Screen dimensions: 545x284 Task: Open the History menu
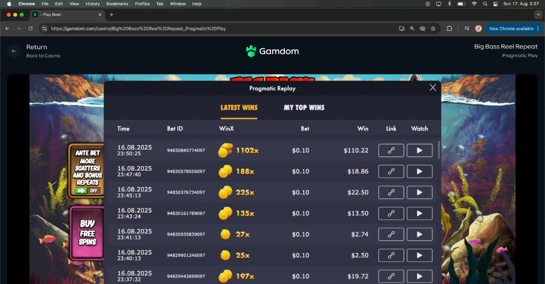pos(93,4)
